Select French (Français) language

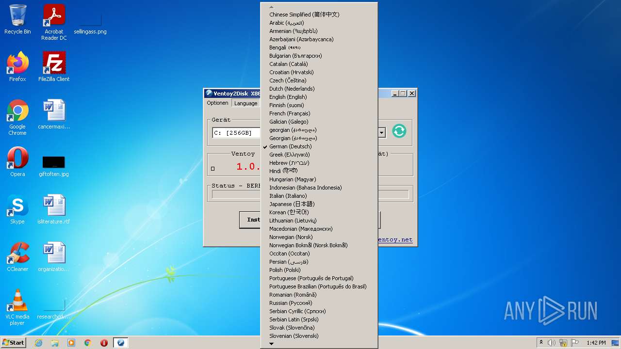click(319, 113)
